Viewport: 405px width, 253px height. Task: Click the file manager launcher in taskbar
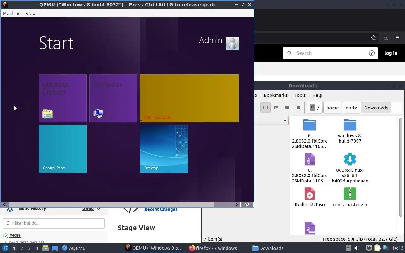click(45, 248)
